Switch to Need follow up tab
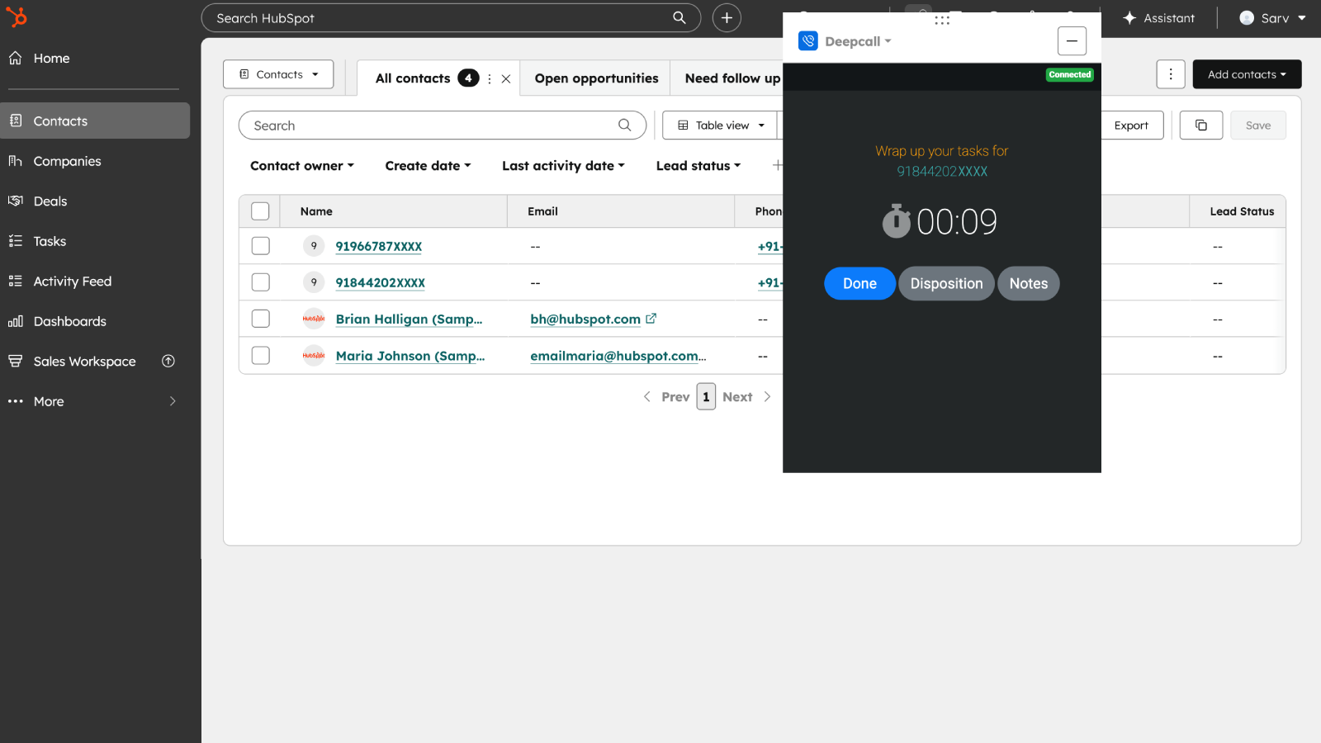 (x=732, y=78)
